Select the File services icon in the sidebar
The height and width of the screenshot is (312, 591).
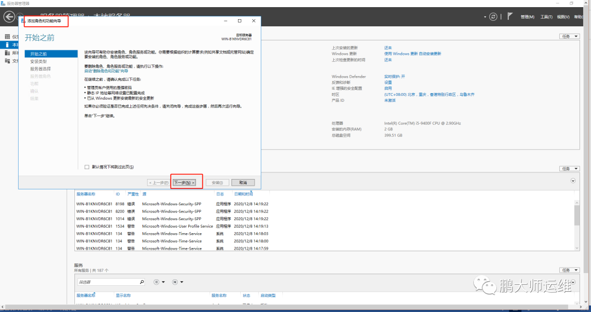tap(7, 61)
